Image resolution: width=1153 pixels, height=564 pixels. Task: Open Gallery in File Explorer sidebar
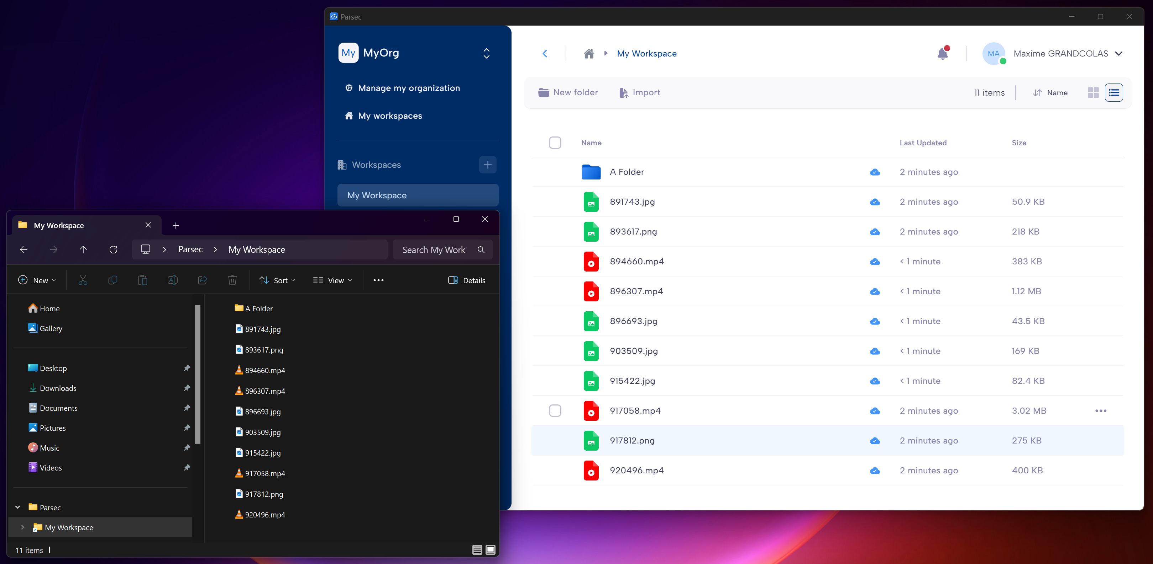coord(45,328)
